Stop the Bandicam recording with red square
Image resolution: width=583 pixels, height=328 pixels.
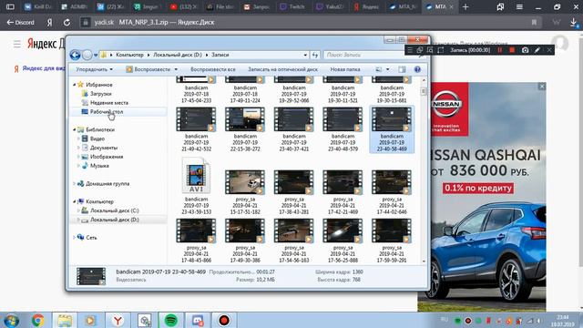pyautogui.click(x=512, y=50)
